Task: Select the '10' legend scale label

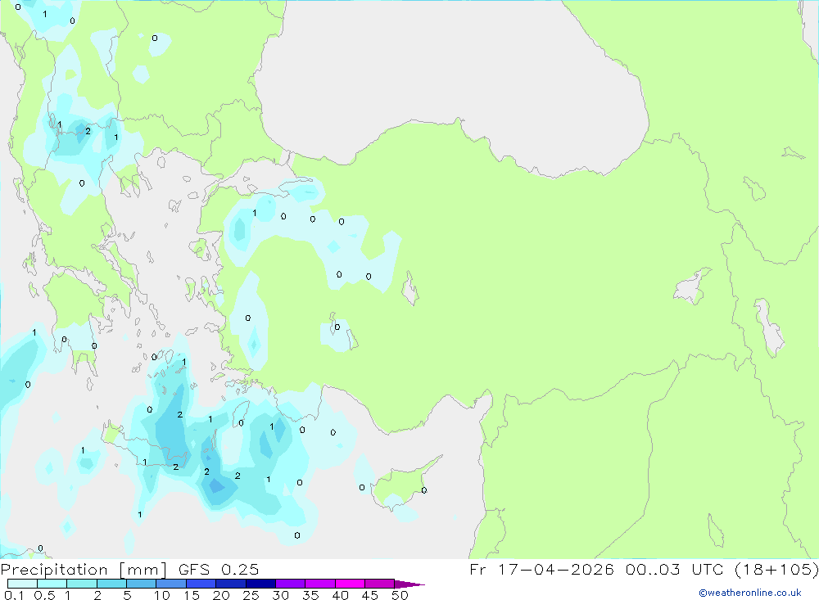Action: tap(161, 595)
